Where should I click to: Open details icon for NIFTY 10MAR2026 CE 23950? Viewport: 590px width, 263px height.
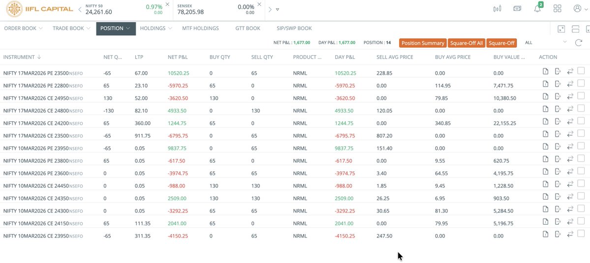click(x=546, y=233)
